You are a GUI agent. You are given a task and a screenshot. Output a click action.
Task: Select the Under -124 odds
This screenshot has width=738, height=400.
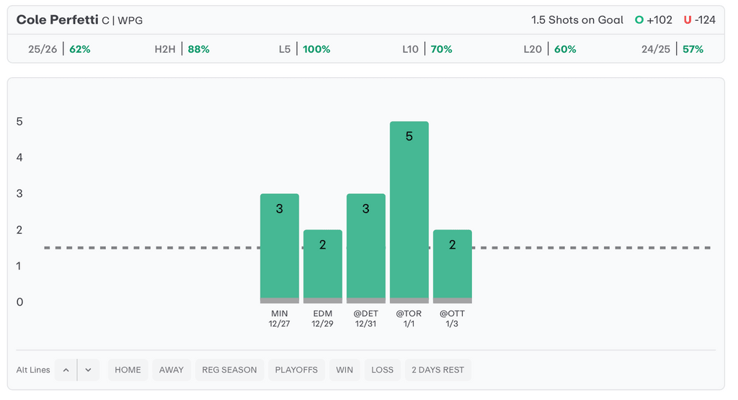(699, 20)
